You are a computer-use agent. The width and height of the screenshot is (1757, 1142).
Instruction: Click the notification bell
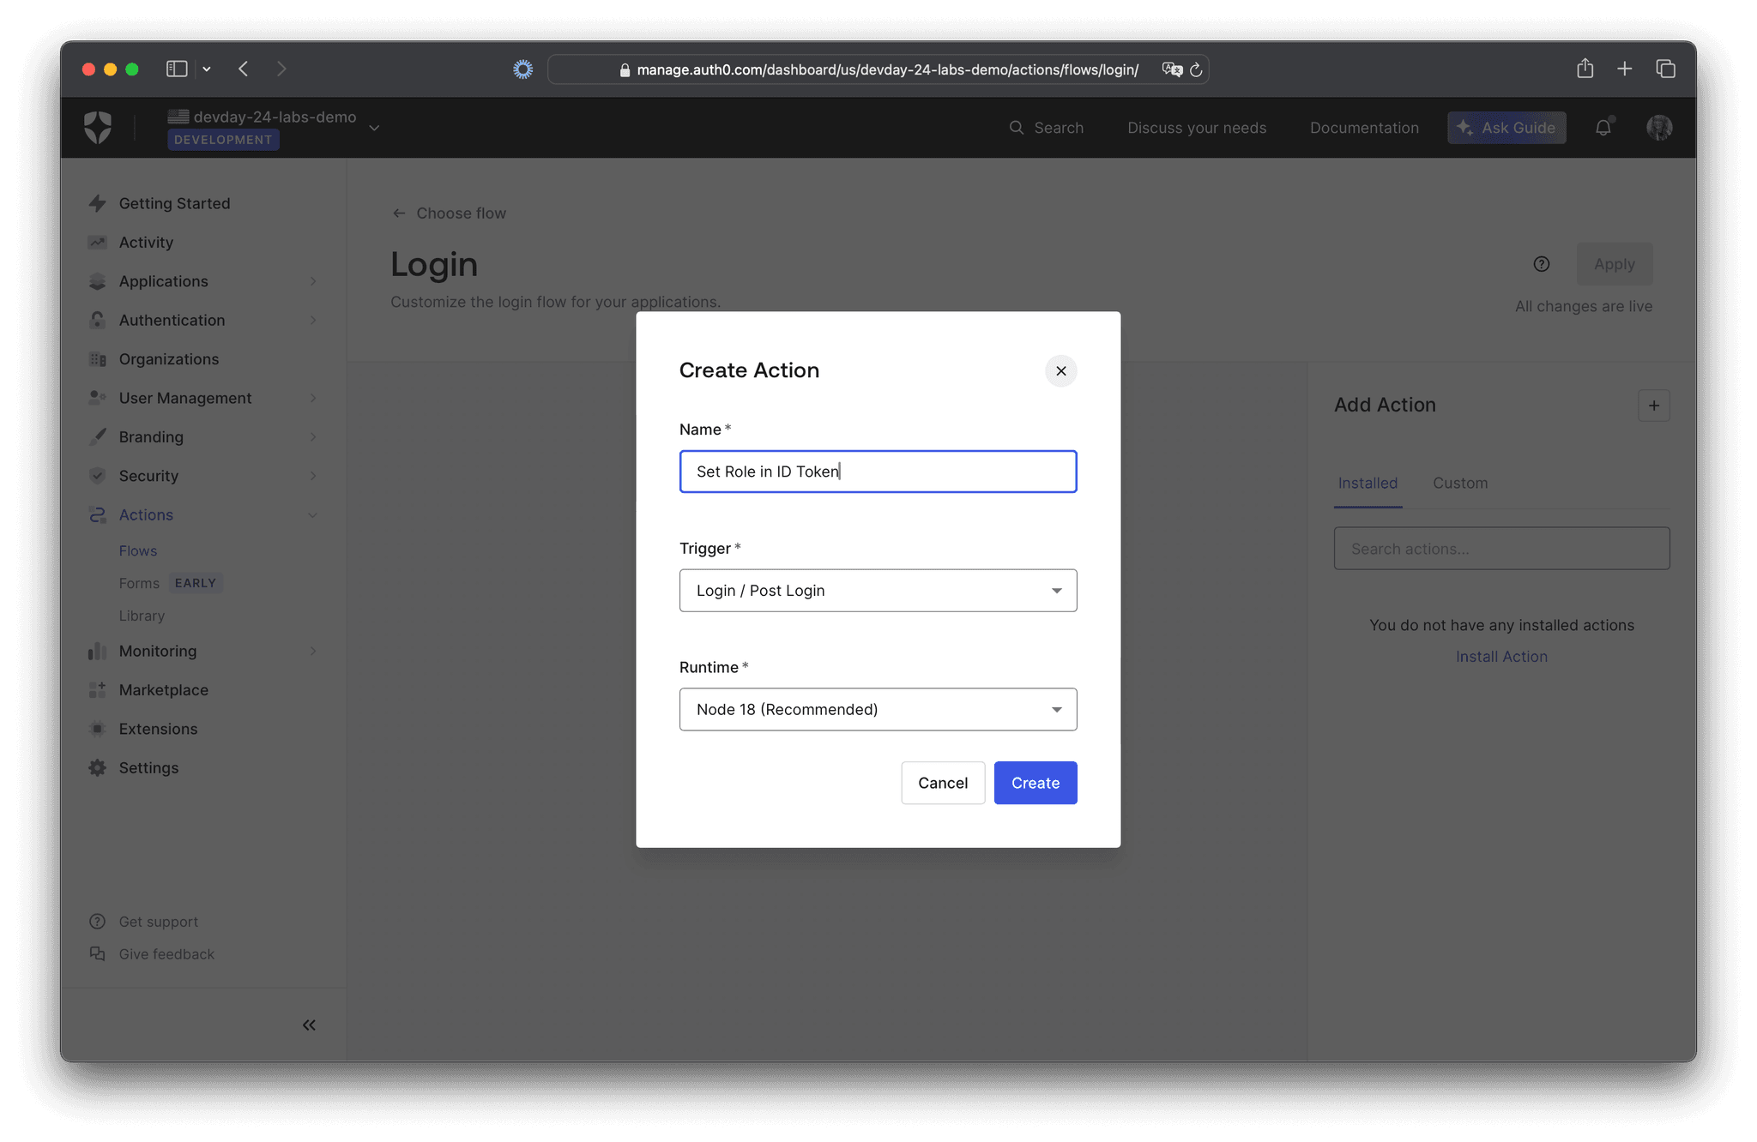coord(1604,127)
